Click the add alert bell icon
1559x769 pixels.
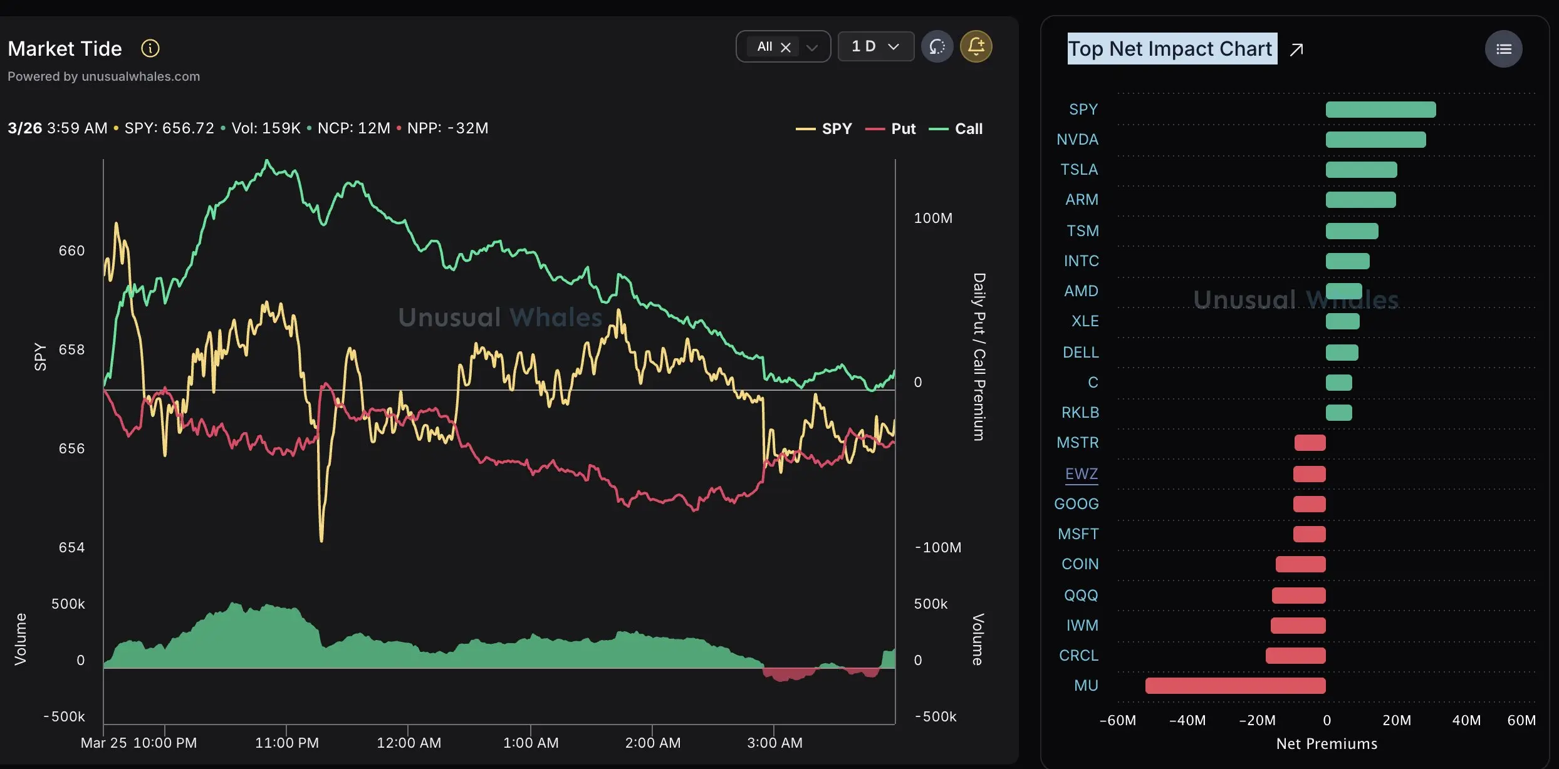click(976, 46)
